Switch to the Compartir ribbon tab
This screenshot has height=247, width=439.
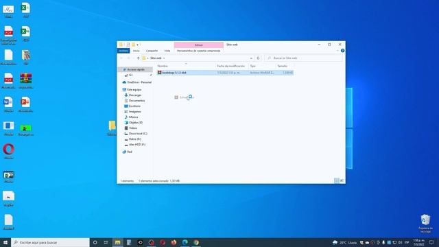152,51
